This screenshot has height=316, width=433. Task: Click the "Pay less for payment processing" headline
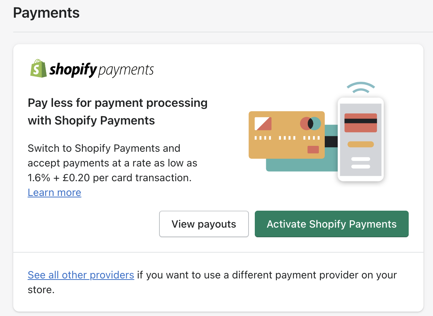(117, 103)
